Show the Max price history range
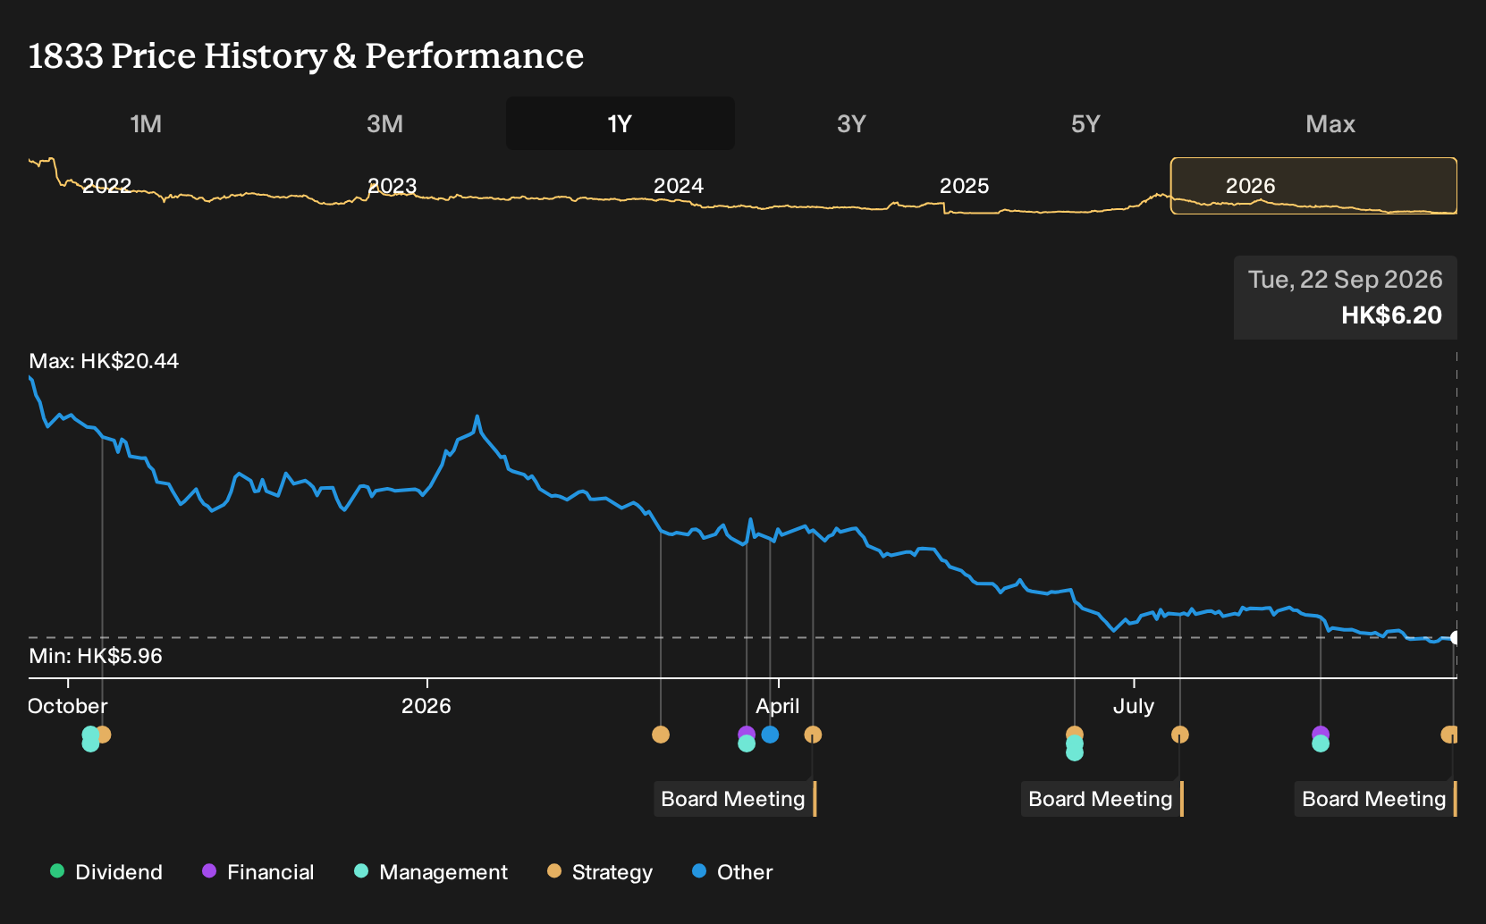The image size is (1486, 924). click(1330, 123)
